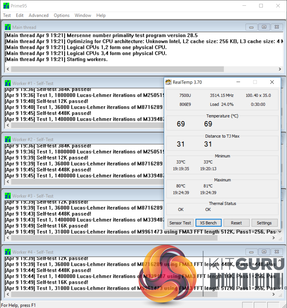
Task: Click the Prime95 application icon in title bar
Action: tap(6, 6)
